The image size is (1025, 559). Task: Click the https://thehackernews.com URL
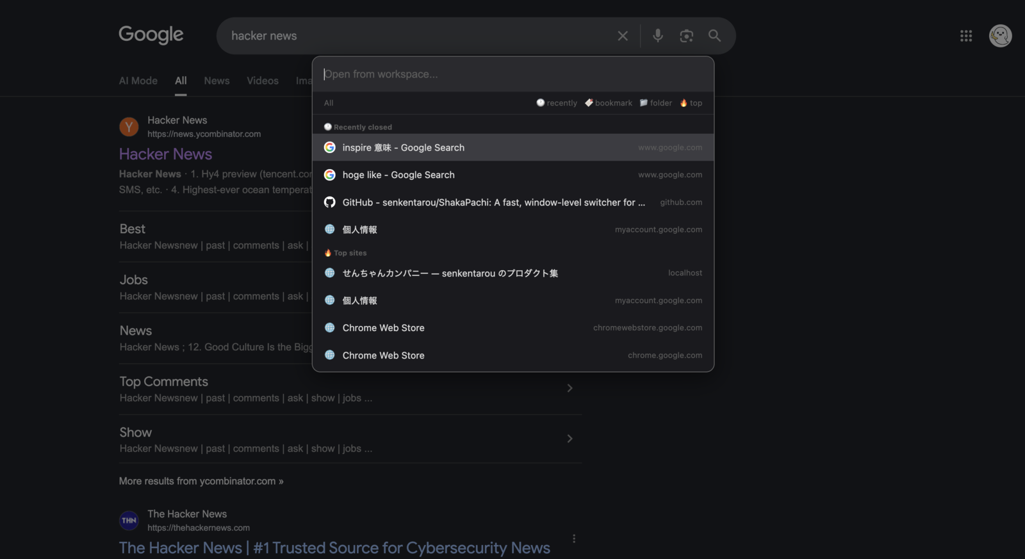(x=199, y=528)
